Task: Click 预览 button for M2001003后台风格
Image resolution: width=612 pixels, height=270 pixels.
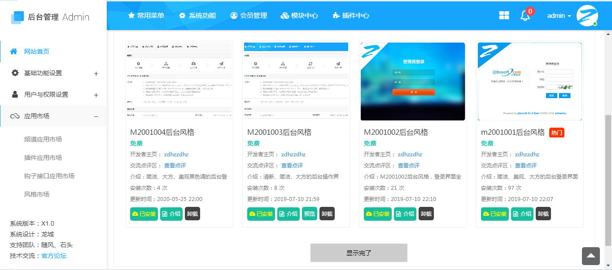Action: coord(310,214)
